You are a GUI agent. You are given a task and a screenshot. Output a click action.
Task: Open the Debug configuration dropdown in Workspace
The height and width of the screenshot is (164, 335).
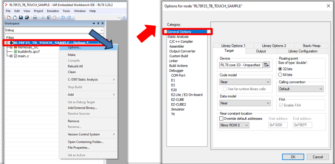101,30
